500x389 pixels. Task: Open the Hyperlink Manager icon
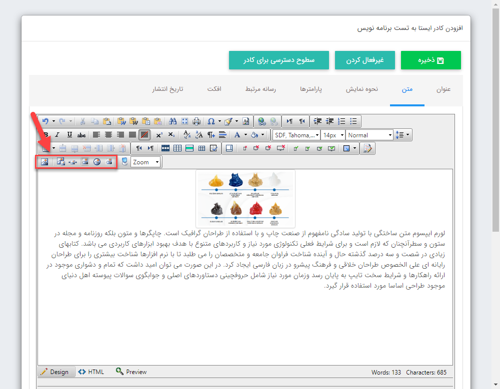(x=261, y=121)
